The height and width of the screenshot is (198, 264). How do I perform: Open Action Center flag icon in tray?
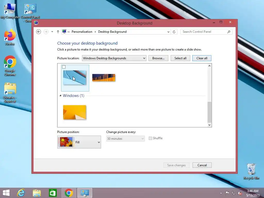tap(227, 193)
